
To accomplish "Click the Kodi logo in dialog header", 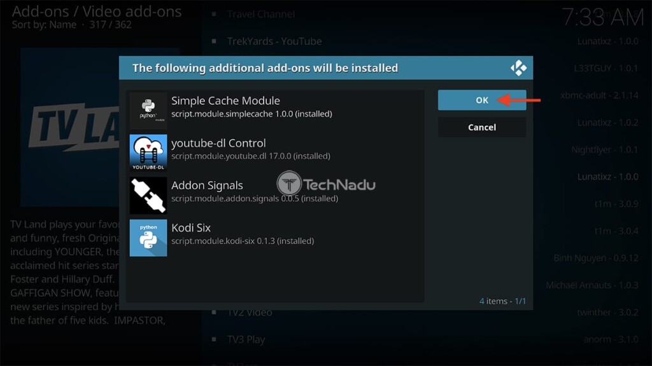I will 518,67.
